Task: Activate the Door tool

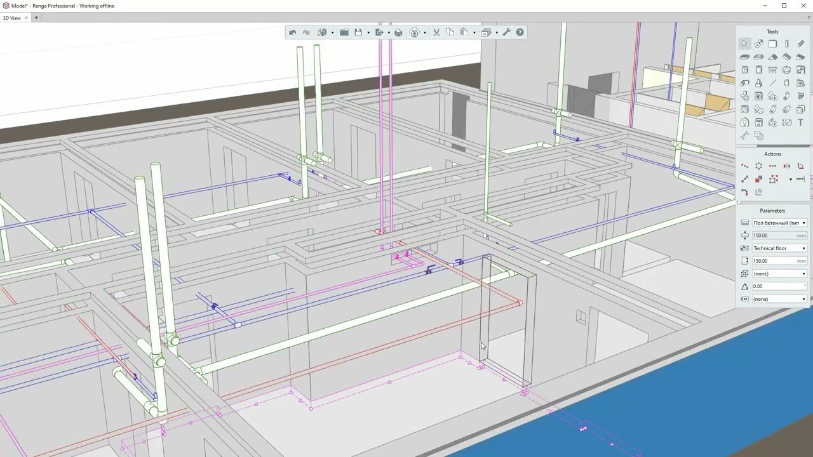Action: (x=758, y=70)
